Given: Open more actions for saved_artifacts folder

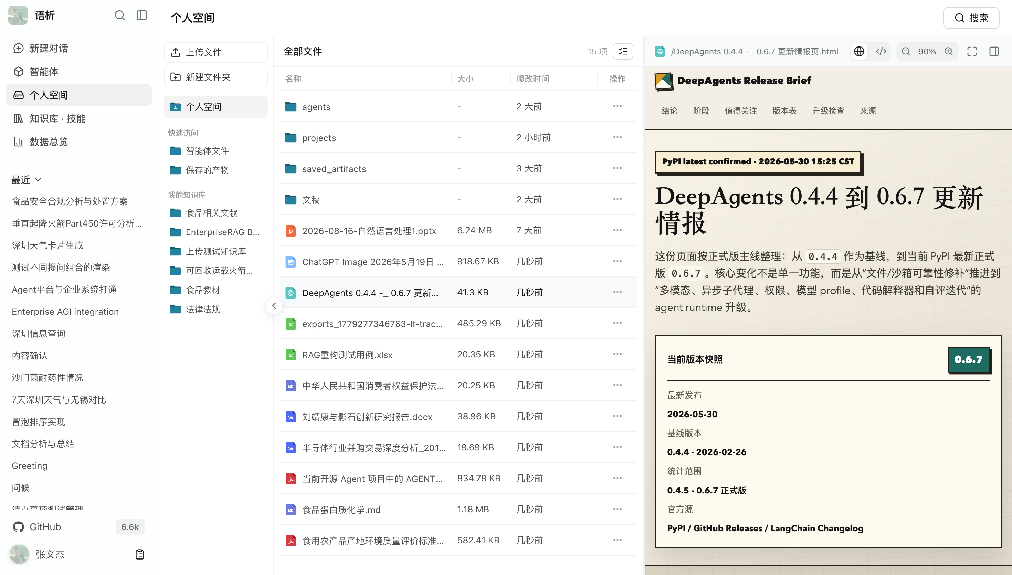Looking at the screenshot, I should 617,168.
